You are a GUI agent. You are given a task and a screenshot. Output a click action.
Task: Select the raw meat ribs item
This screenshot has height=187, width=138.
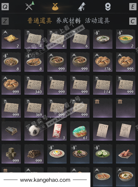[x=126, y=154]
